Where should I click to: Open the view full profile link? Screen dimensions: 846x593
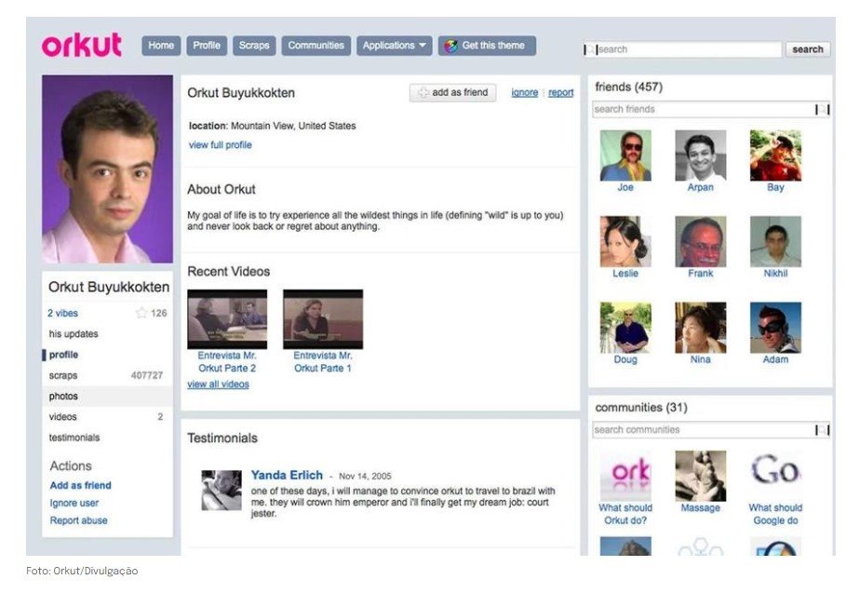tap(221, 145)
